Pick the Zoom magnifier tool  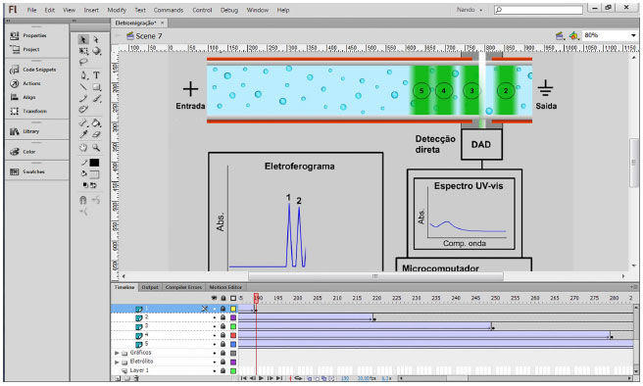[x=96, y=148]
